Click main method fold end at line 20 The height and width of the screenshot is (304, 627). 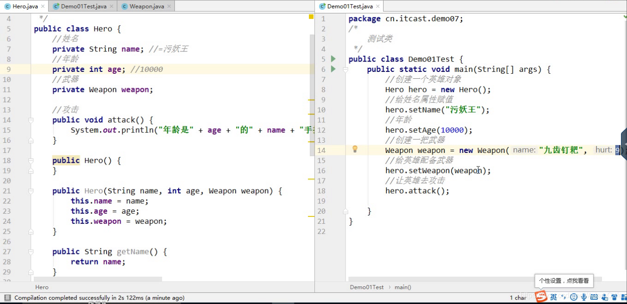pyautogui.click(x=345, y=211)
